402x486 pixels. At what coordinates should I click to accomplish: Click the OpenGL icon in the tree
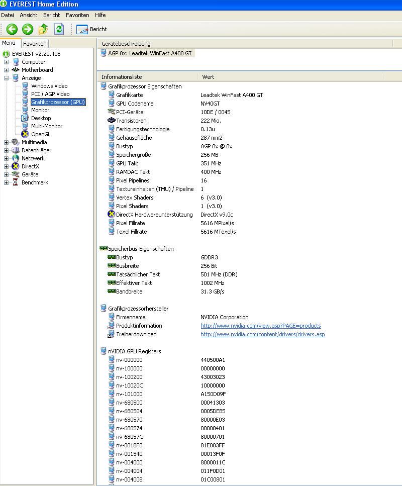(x=25, y=134)
